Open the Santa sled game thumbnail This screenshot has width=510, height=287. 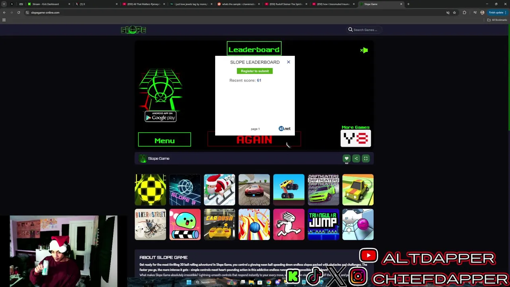(220, 190)
